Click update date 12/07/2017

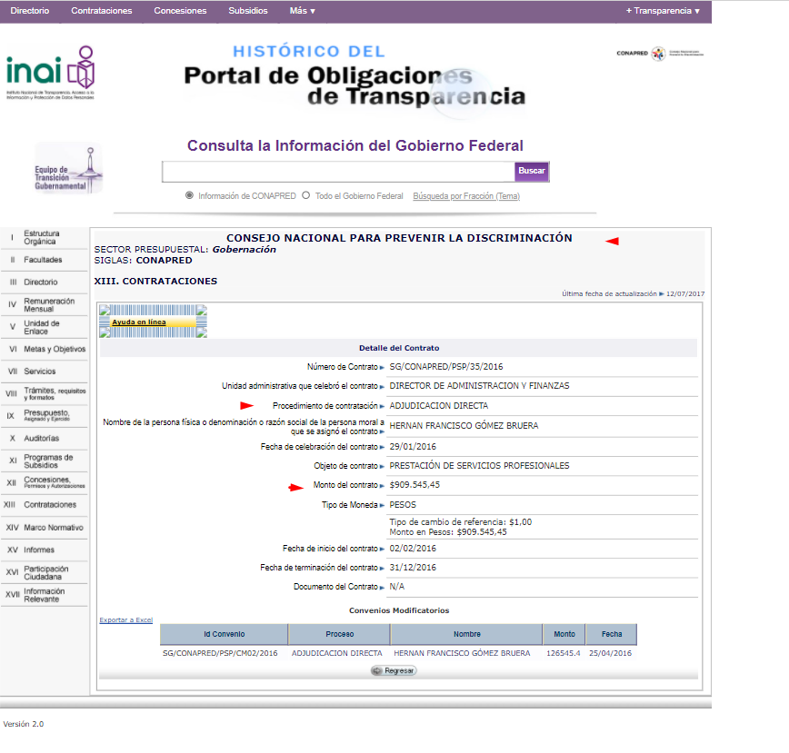click(x=685, y=293)
